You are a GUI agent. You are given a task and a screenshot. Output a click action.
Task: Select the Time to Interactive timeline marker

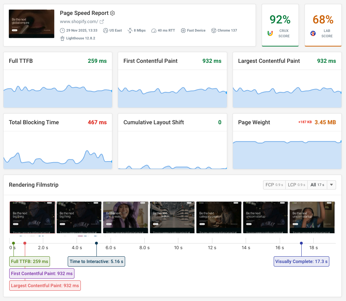[x=96, y=261]
